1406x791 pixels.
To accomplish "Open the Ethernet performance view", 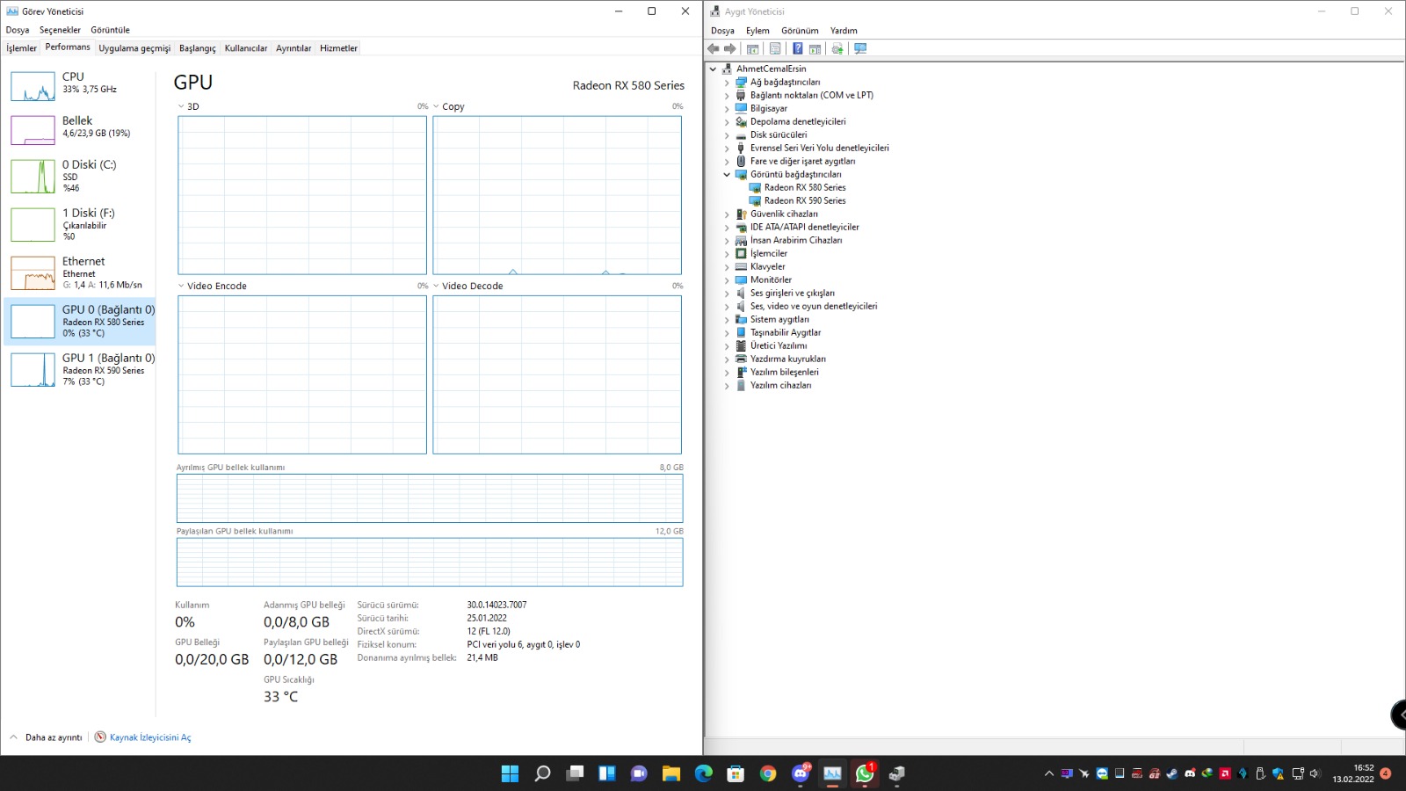I will [x=80, y=272].
